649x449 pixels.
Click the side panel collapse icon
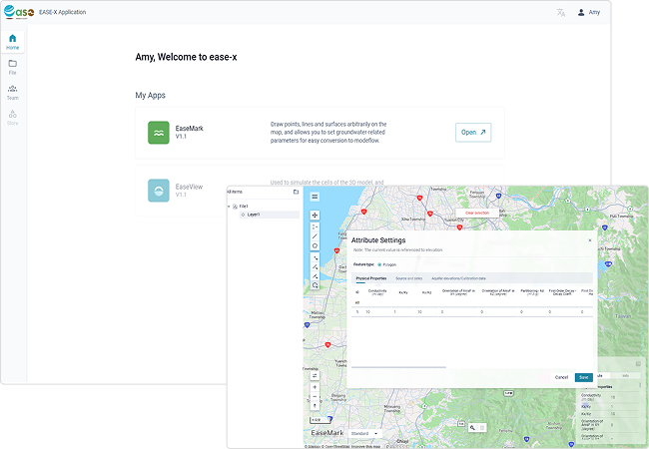(638, 364)
